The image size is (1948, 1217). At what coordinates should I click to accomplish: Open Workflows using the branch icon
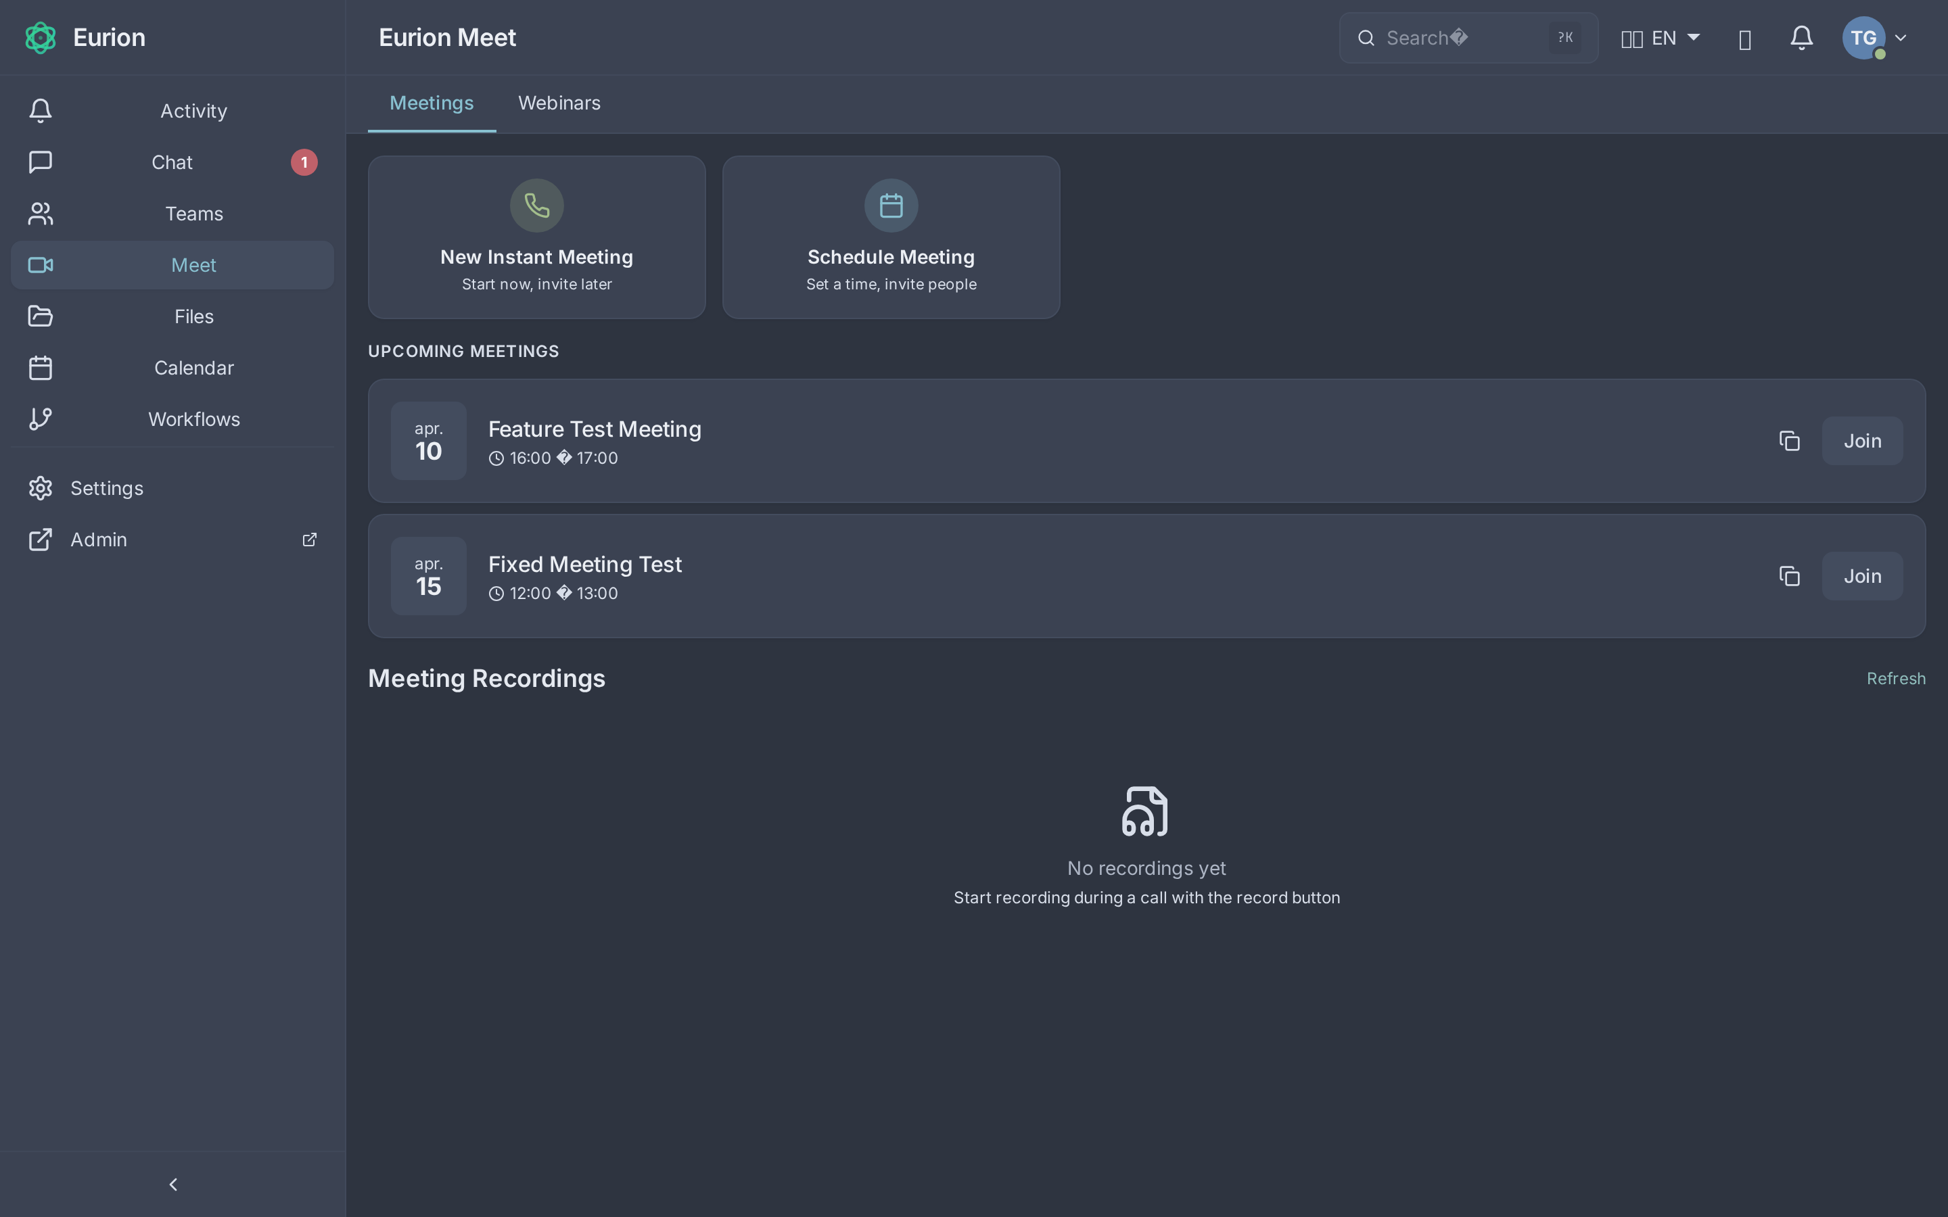pos(41,419)
